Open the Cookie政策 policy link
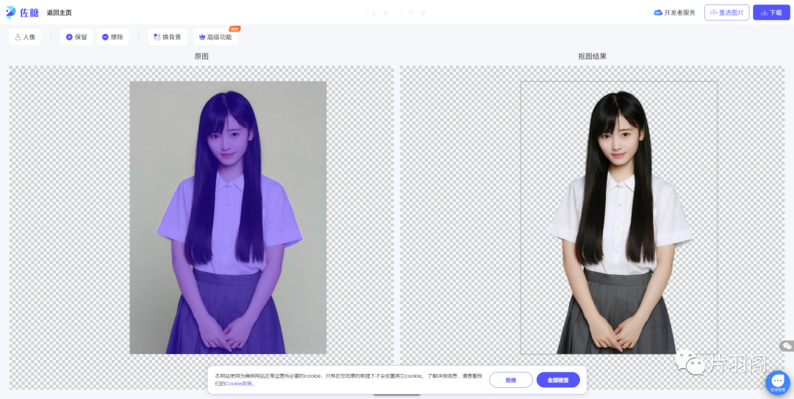The height and width of the screenshot is (399, 794). click(238, 384)
